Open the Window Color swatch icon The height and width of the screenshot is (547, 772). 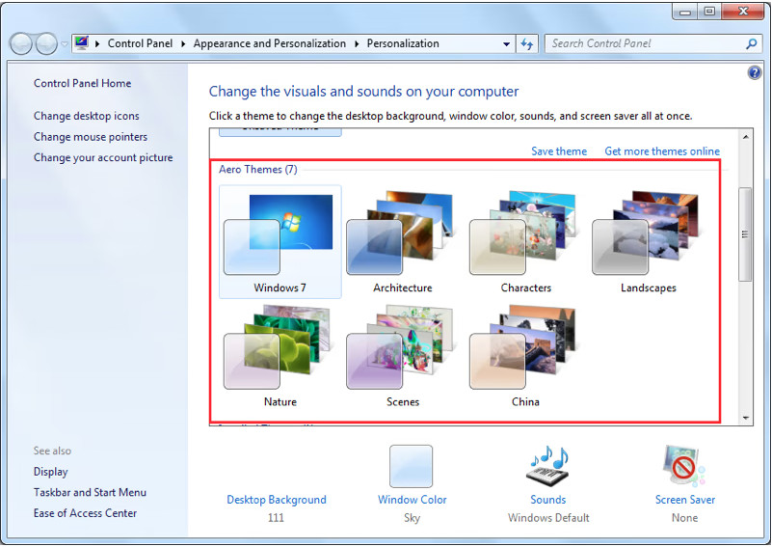[x=412, y=466]
